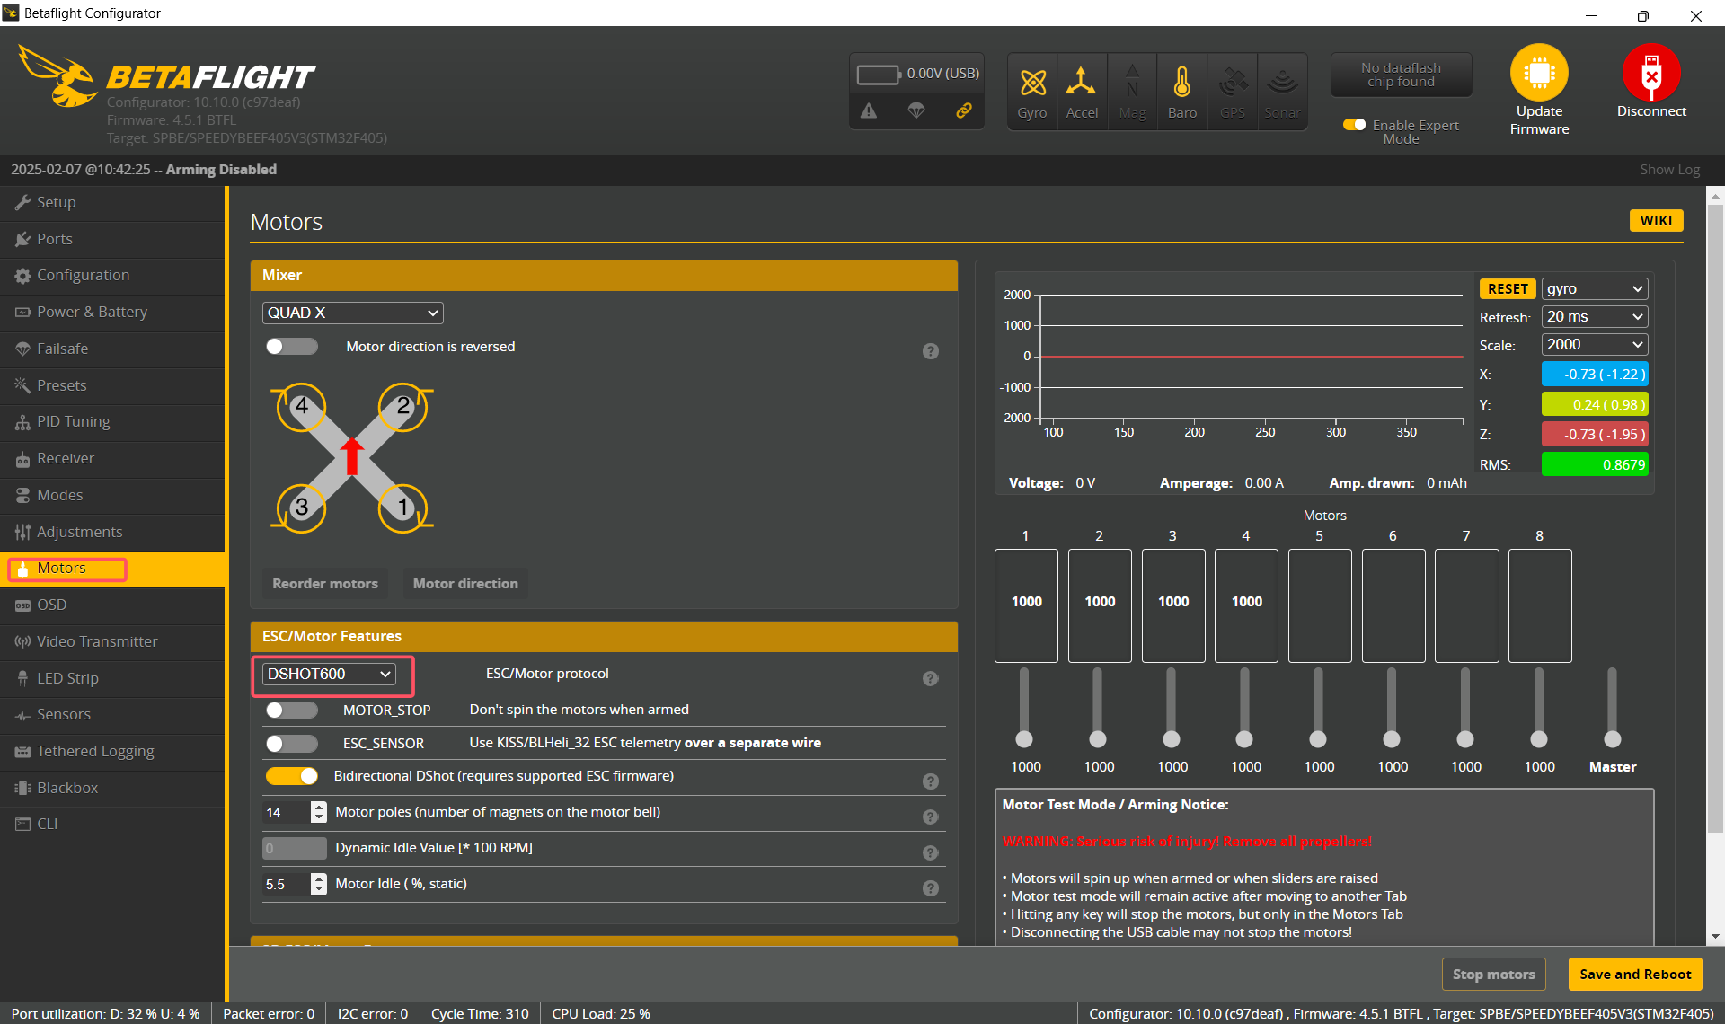The width and height of the screenshot is (1725, 1024).
Task: Open the Failsafe tab
Action: [112, 349]
